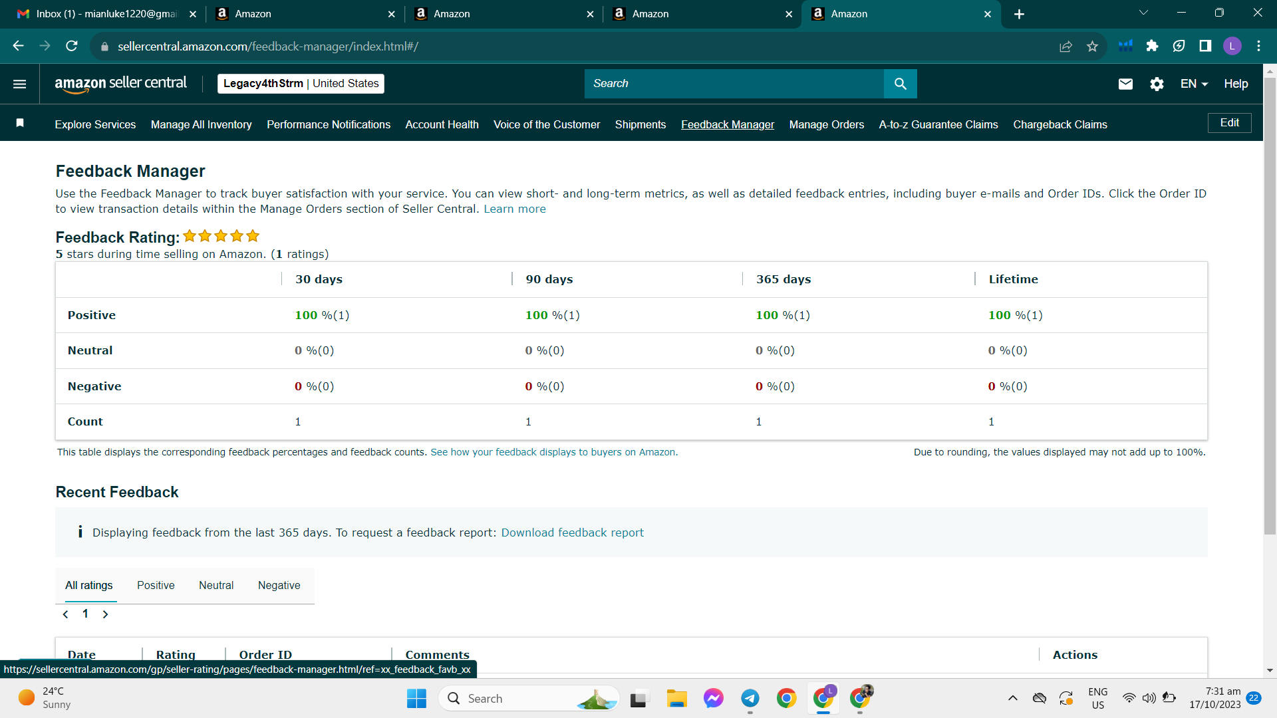Click the Amazon Seller Central logo
Screen dimensions: 1277x718
pos(120,84)
